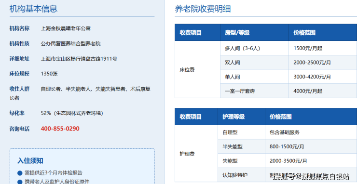Click the 护理费 row label

[x=187, y=154]
